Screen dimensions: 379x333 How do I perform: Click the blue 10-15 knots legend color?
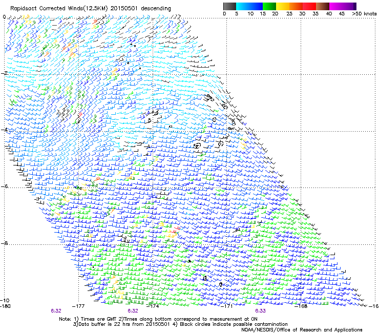tap(256, 6)
